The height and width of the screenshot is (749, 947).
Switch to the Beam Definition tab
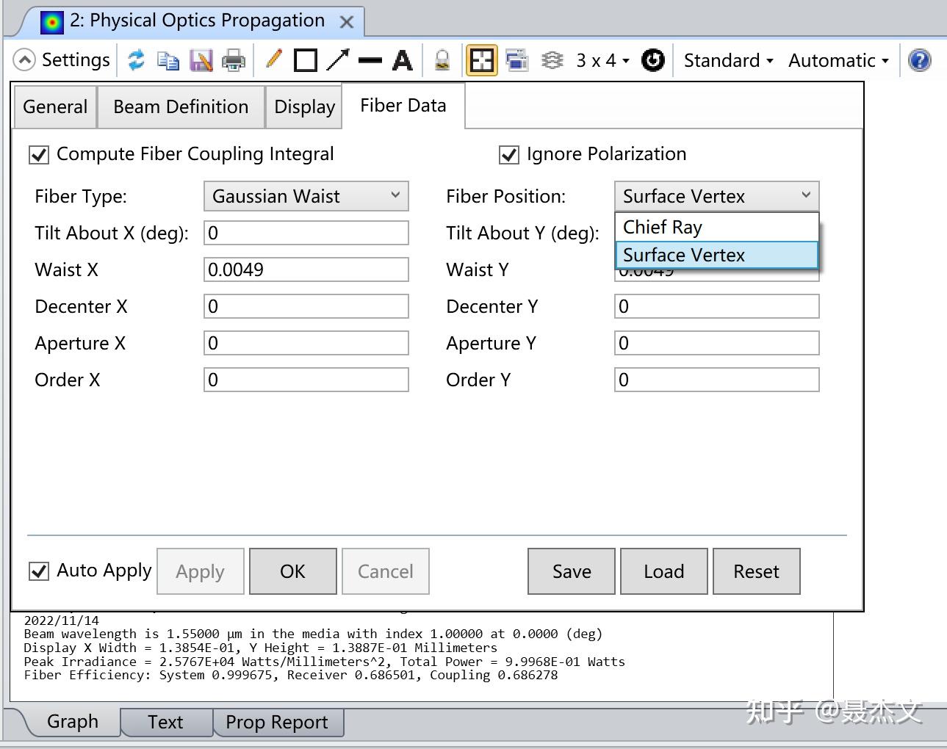point(181,106)
